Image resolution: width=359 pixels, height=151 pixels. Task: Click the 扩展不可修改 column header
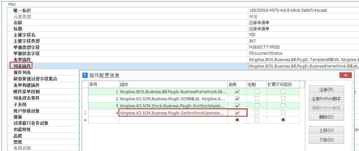point(283,85)
